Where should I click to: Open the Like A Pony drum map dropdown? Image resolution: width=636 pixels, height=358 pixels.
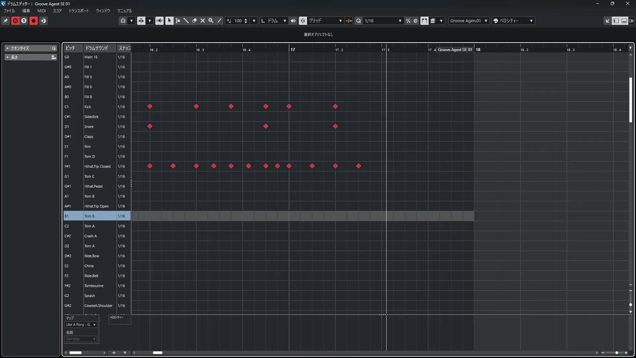81,325
